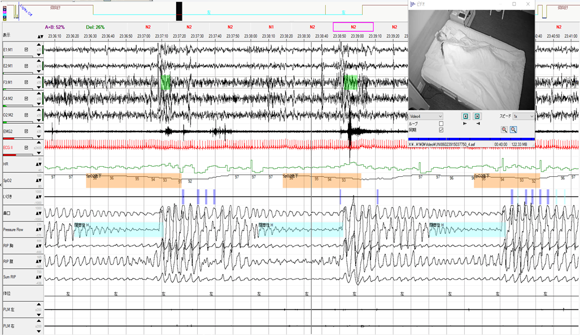Click the next frame button in video panel
The width and height of the screenshot is (580, 335).
point(477,116)
